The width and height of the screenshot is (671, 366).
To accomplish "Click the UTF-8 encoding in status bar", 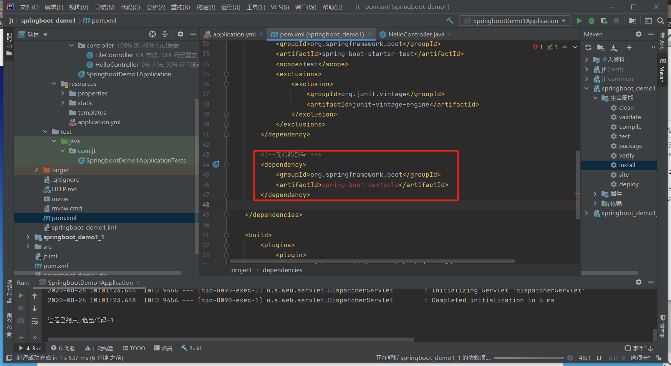I will tap(616, 358).
